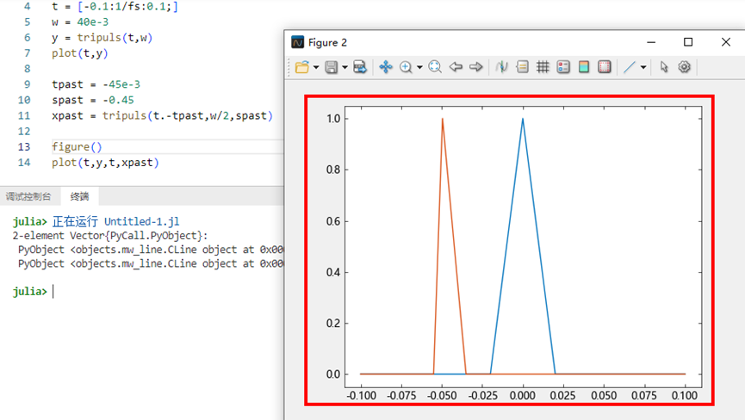Select the zoom-in magnifier tool

(x=406, y=67)
